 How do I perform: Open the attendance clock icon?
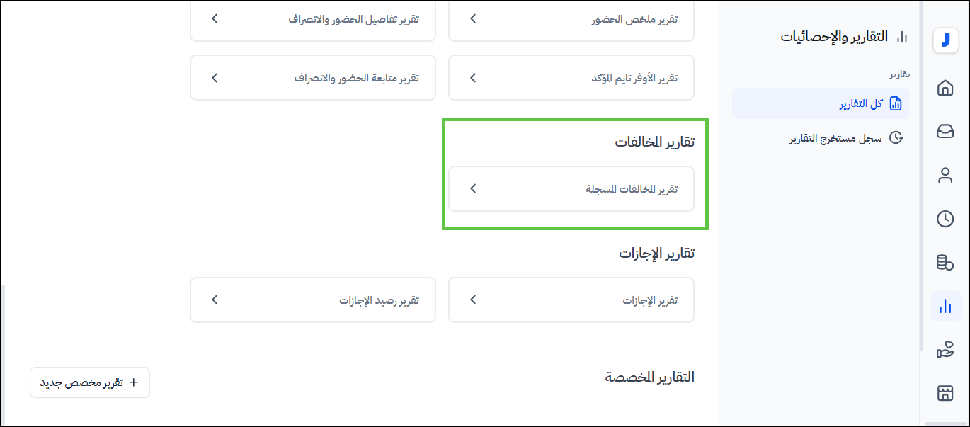click(945, 220)
